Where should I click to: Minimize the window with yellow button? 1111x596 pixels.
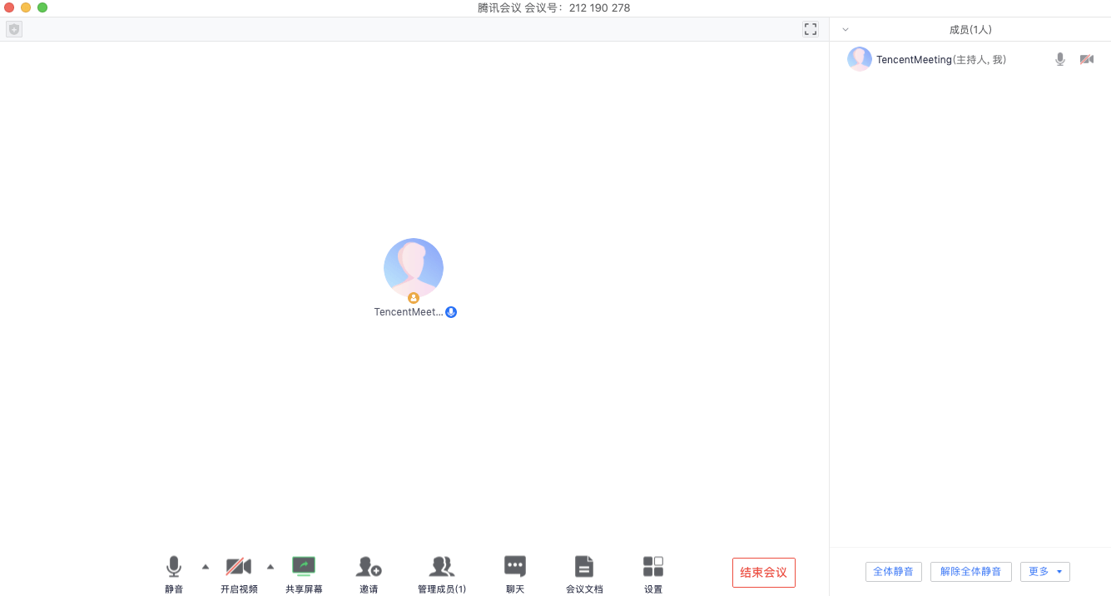[x=26, y=7]
